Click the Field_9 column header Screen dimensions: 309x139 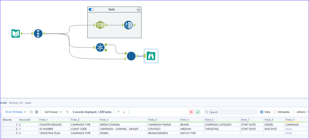coord(296,120)
